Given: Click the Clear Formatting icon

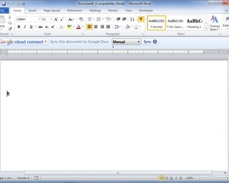Looking at the screenshot, I should pos(81,19).
